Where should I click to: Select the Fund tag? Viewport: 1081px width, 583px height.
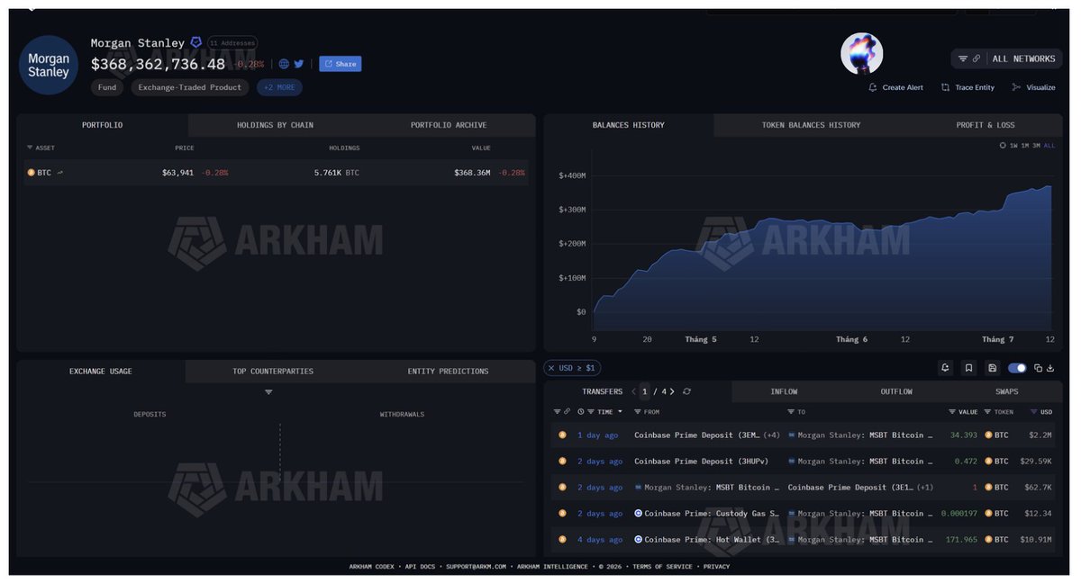coord(107,87)
